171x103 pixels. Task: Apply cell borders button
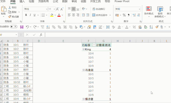(43, 15)
